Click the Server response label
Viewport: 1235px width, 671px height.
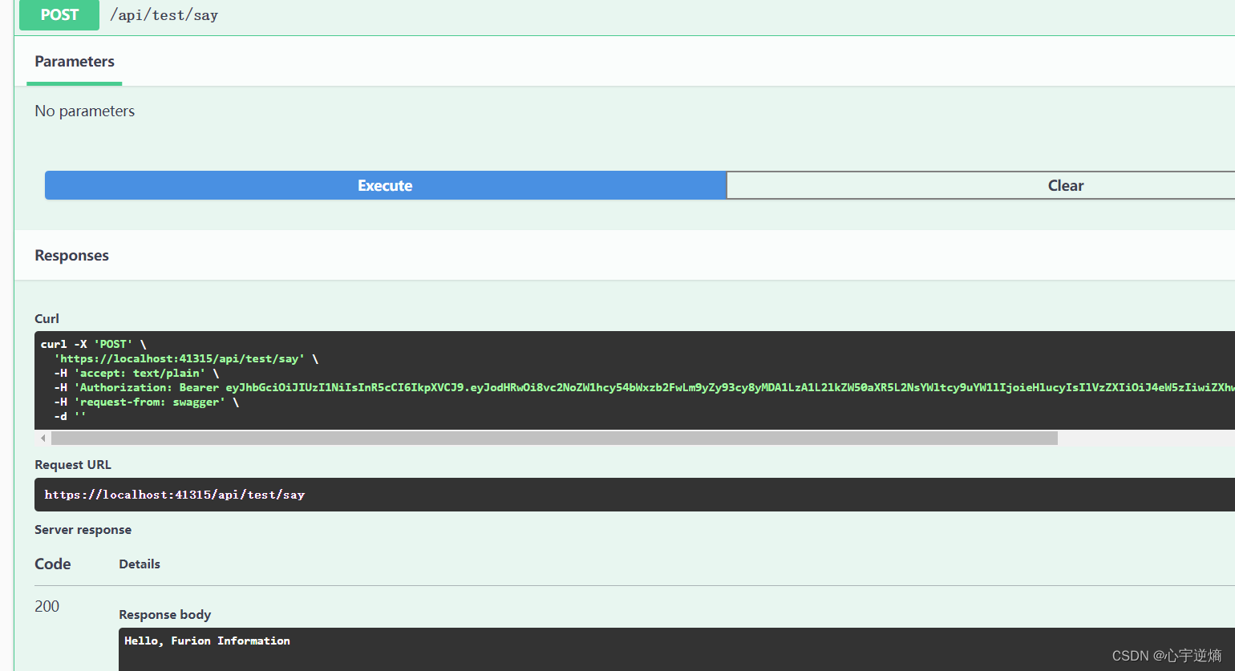83,529
